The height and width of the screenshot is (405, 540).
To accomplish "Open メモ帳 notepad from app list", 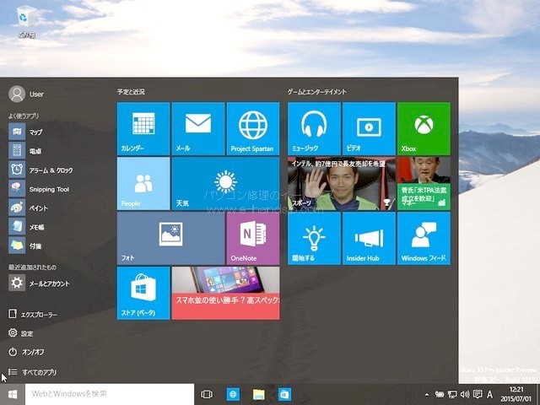I will point(27,227).
